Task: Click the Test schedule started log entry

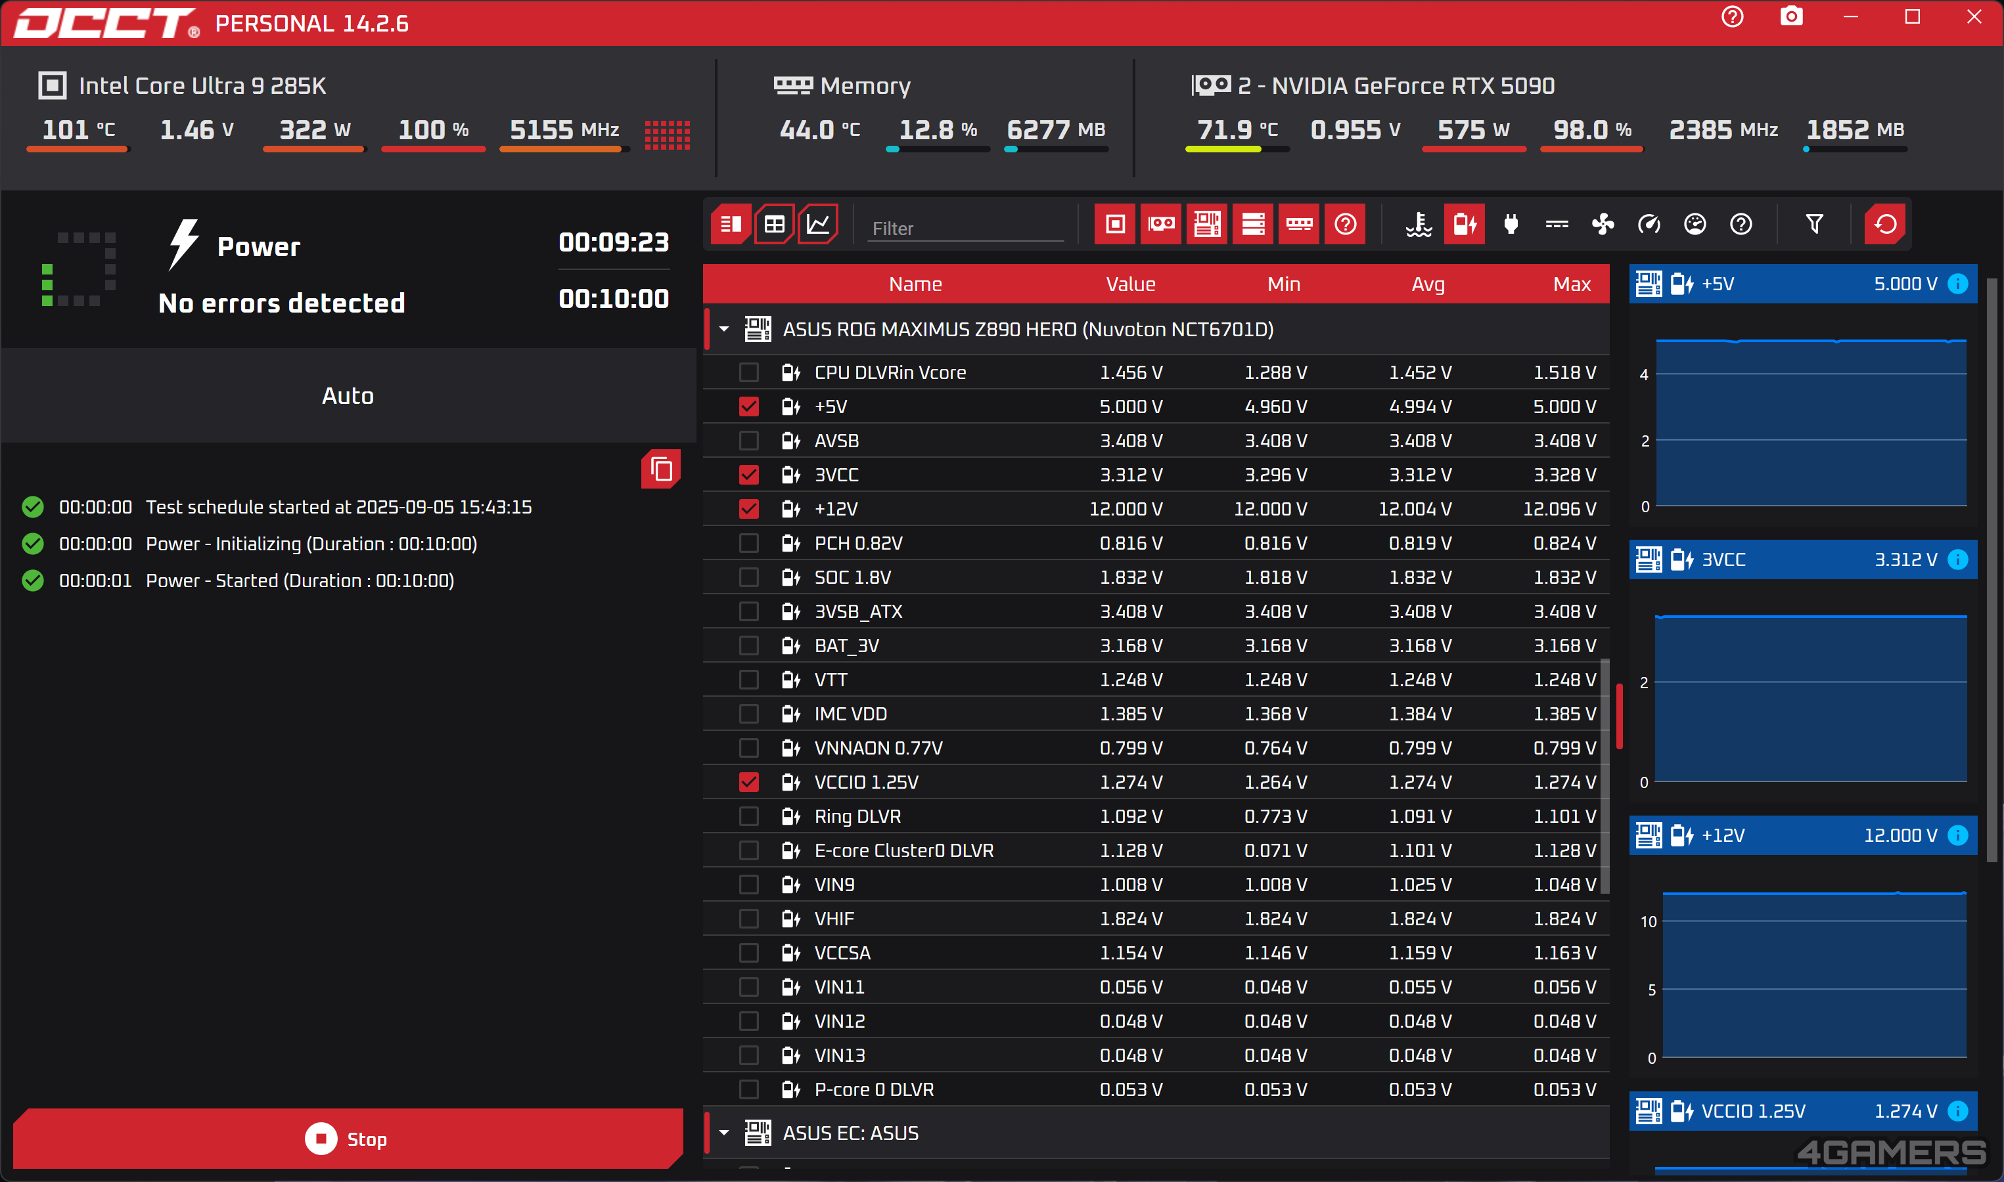Action: [x=338, y=508]
